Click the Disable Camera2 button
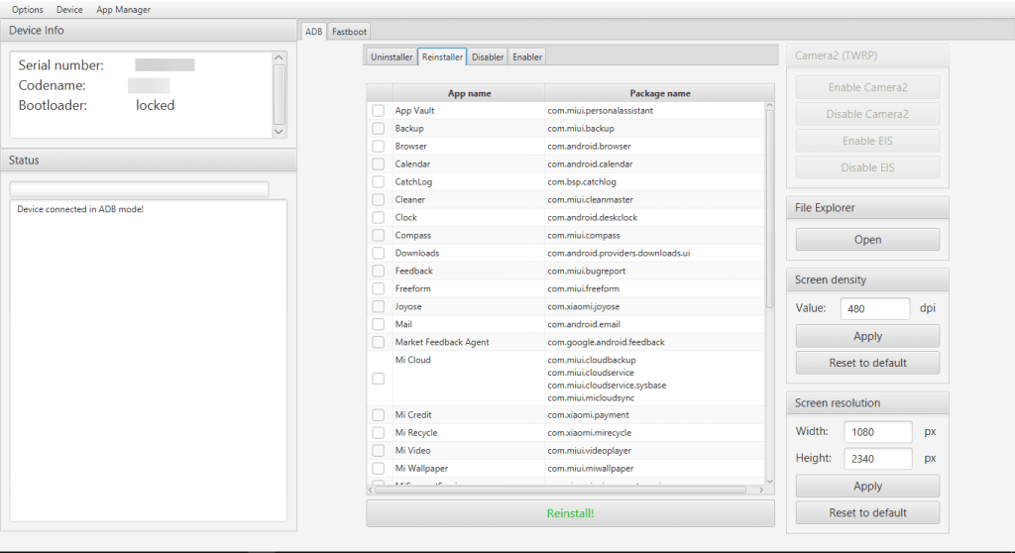 [867, 114]
